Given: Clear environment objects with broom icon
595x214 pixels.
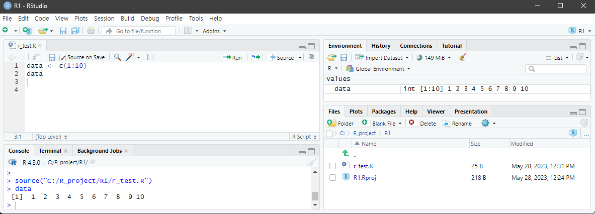Looking at the screenshot, I should [462, 57].
